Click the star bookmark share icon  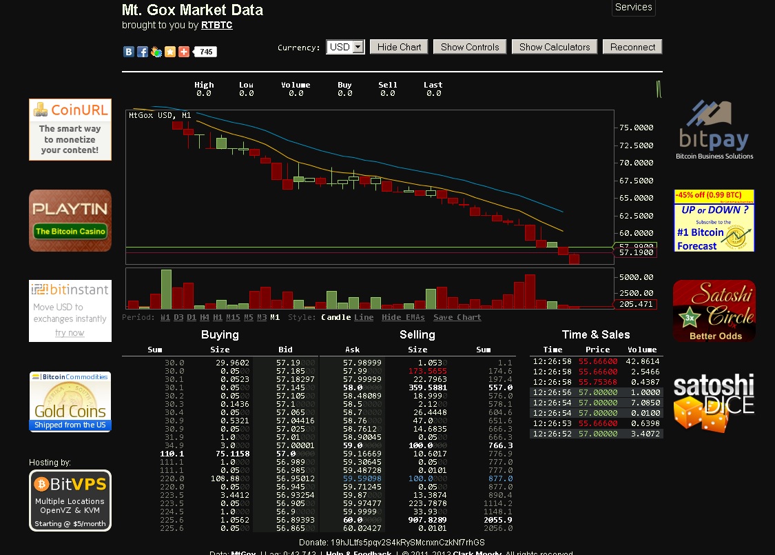point(170,52)
